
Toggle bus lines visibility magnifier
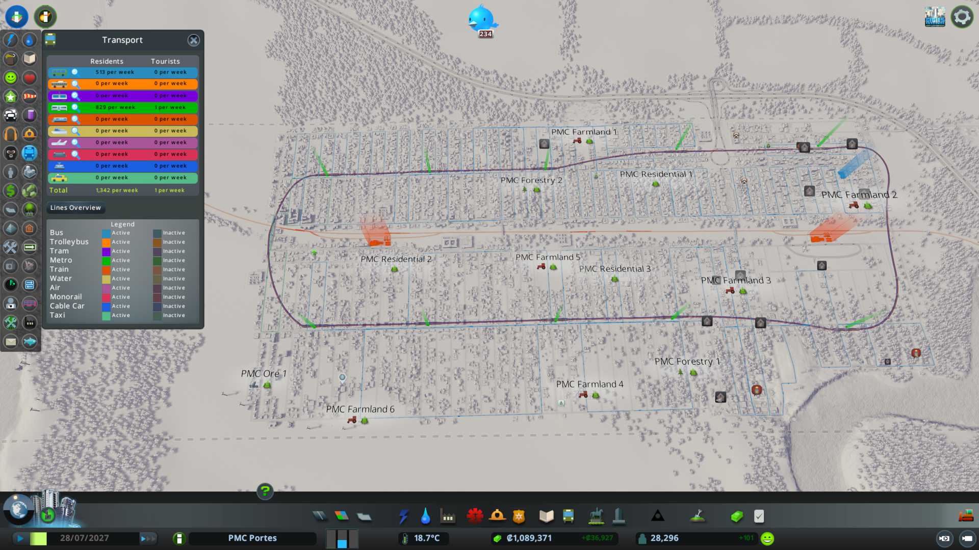coord(75,72)
